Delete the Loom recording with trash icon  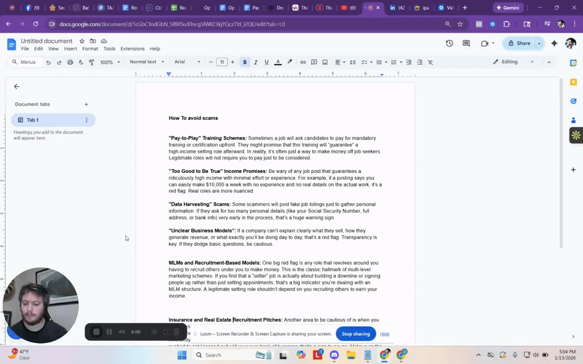(176, 332)
